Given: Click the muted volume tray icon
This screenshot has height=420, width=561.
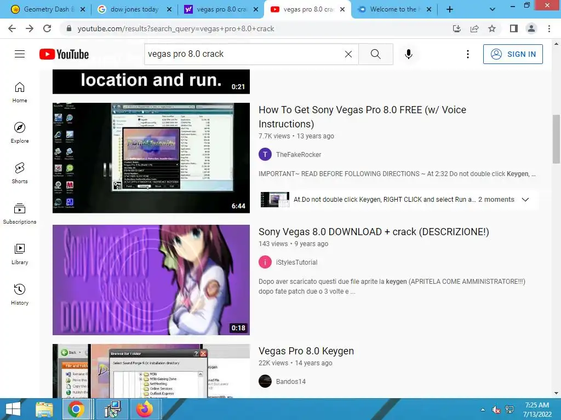Looking at the screenshot, I should point(496,410).
